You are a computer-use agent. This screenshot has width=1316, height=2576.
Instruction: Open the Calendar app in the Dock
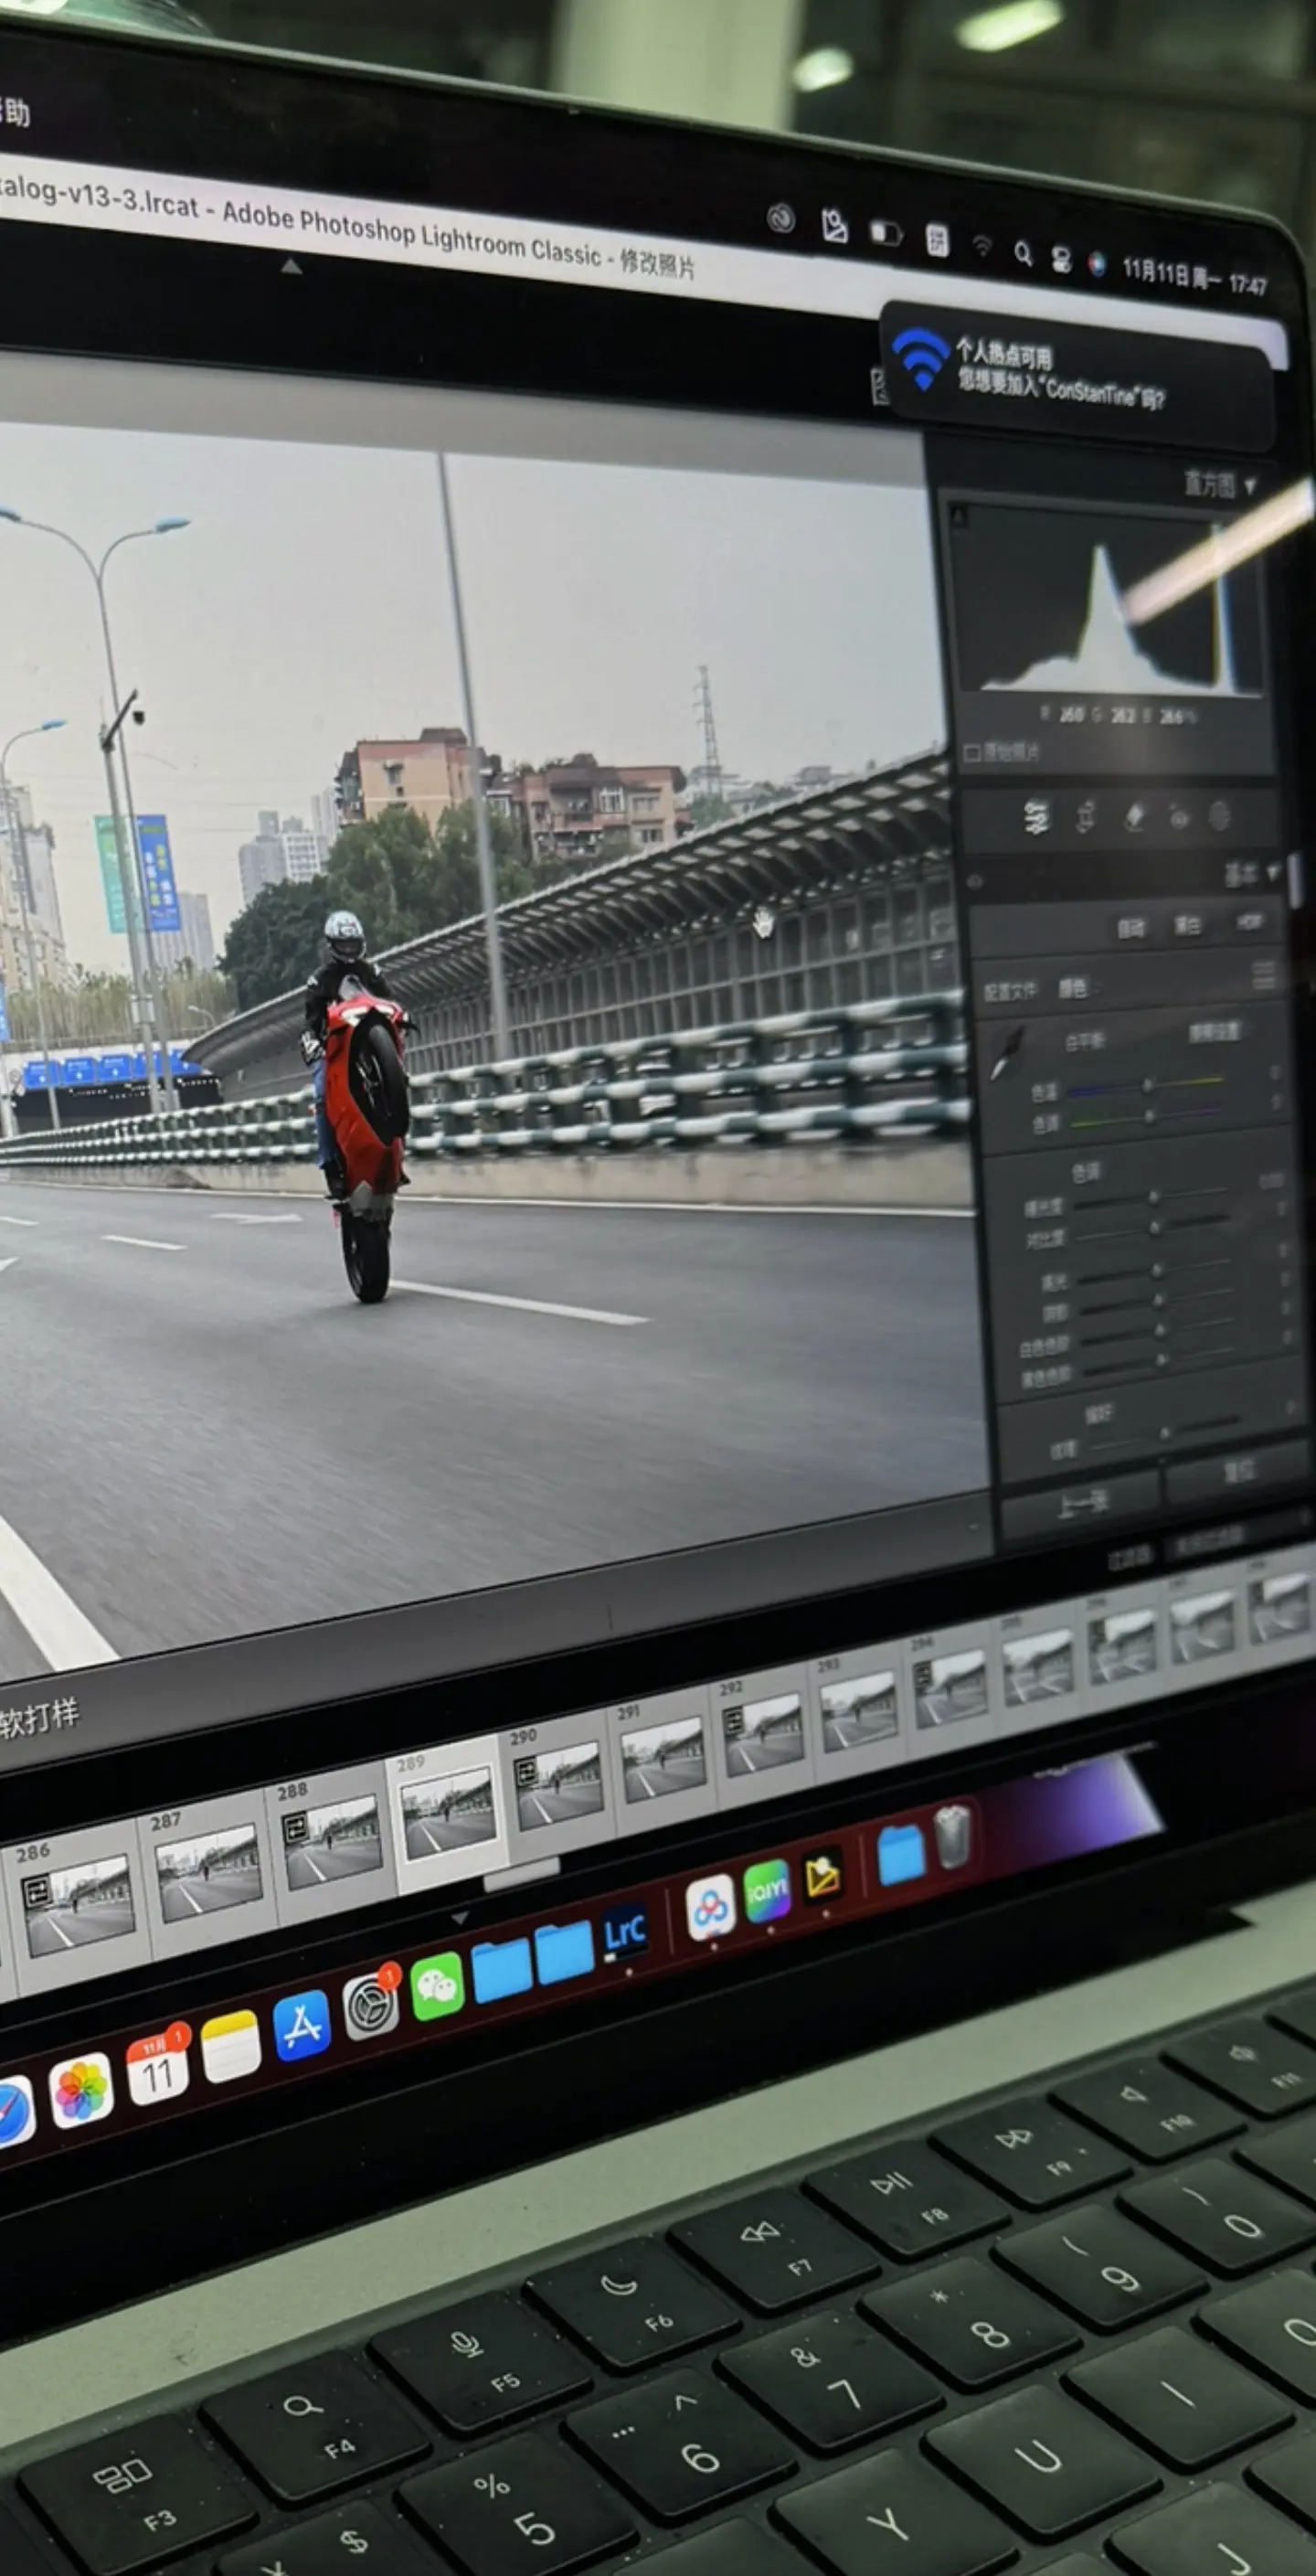(x=157, y=2067)
